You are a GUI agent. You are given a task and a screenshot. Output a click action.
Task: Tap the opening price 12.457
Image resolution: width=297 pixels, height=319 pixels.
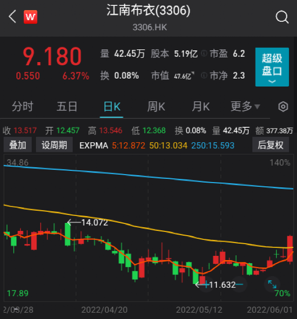pyautogui.click(x=68, y=131)
